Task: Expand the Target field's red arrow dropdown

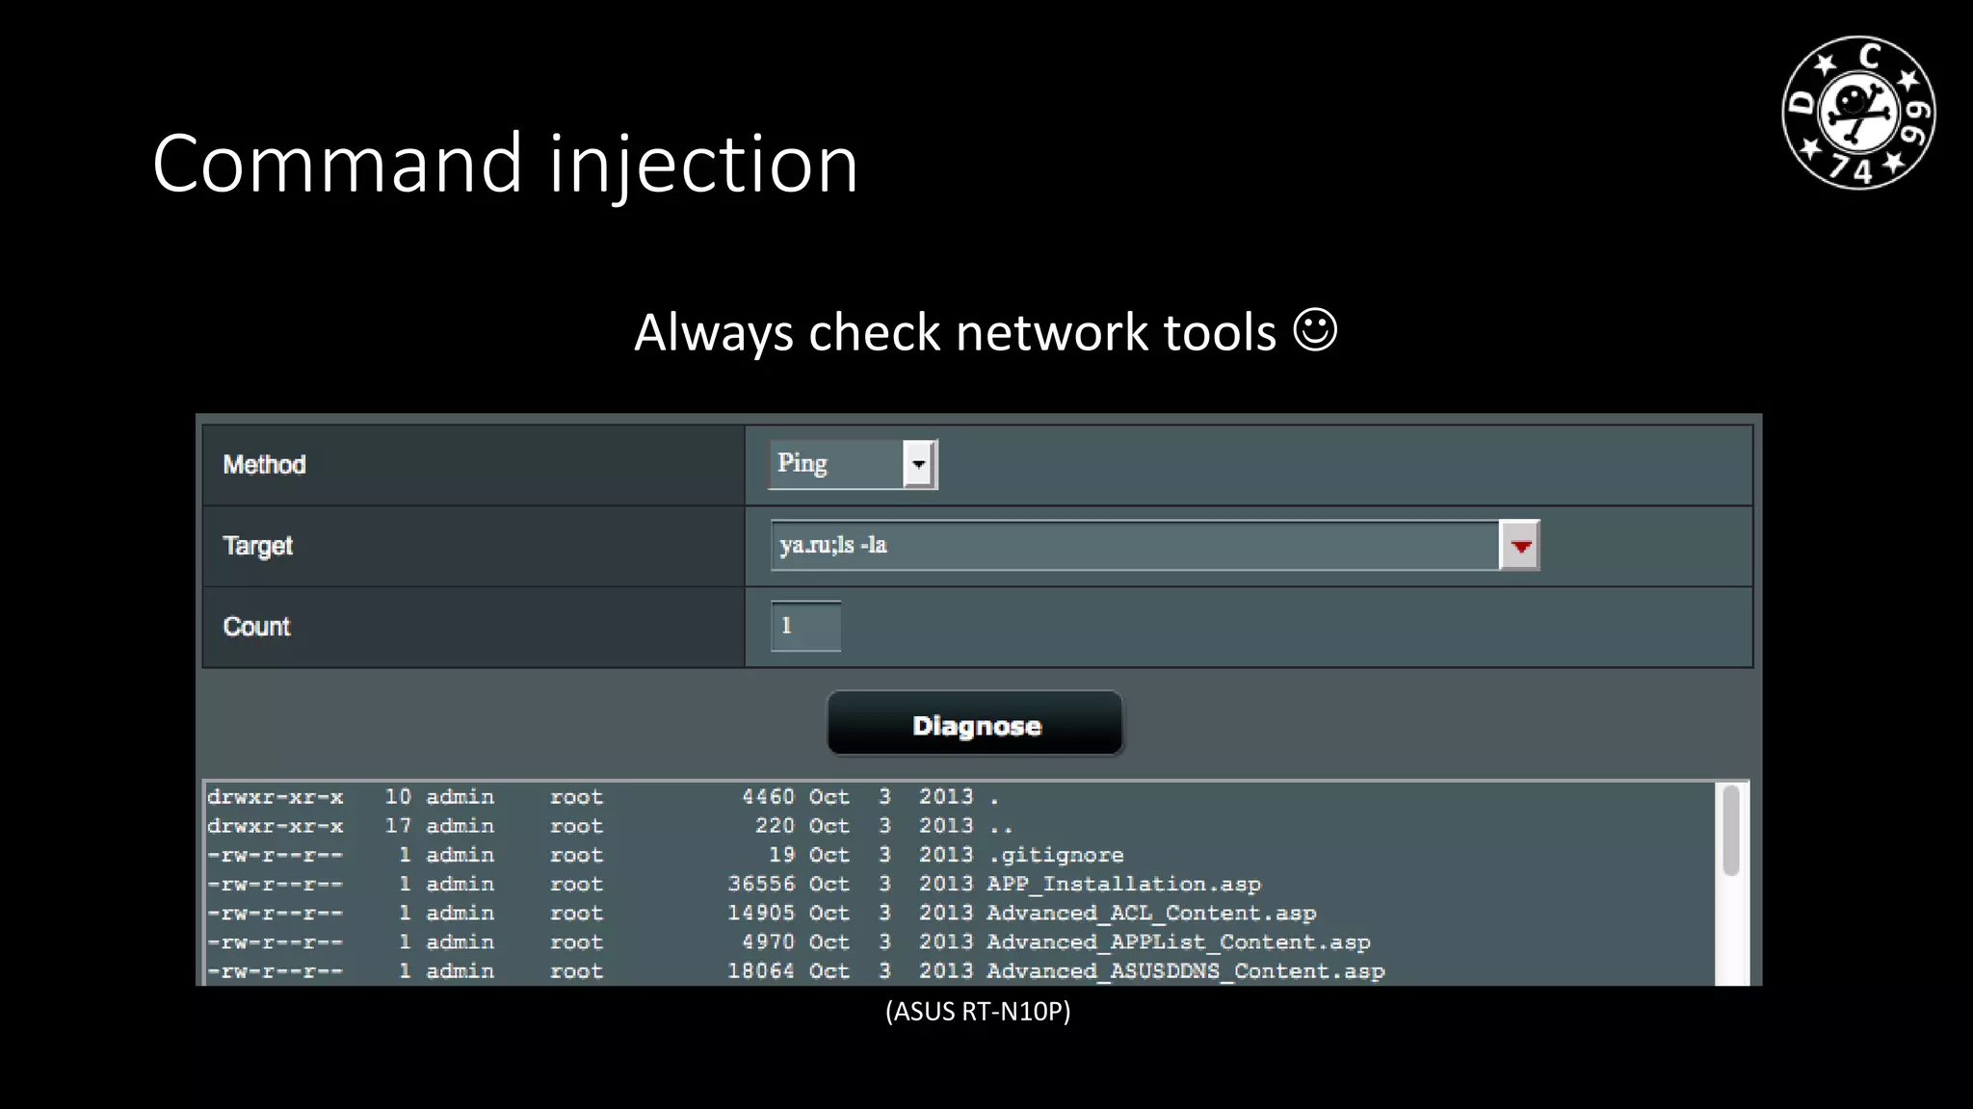Action: (1520, 546)
